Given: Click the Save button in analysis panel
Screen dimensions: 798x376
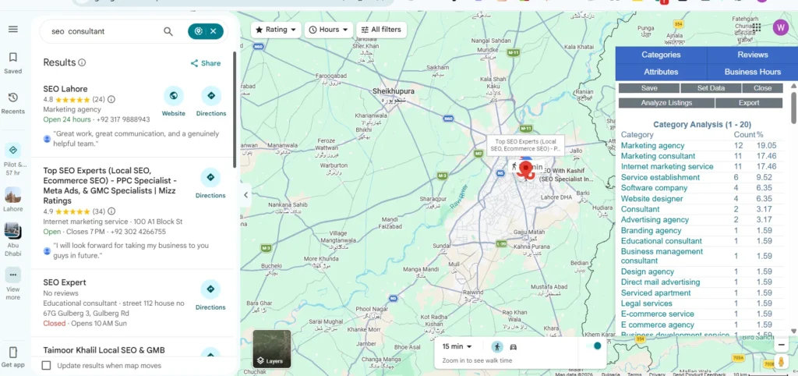Looking at the screenshot, I should (649, 88).
